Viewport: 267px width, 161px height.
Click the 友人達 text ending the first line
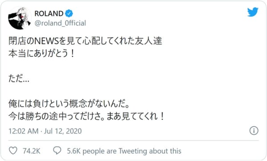[x=149, y=41]
